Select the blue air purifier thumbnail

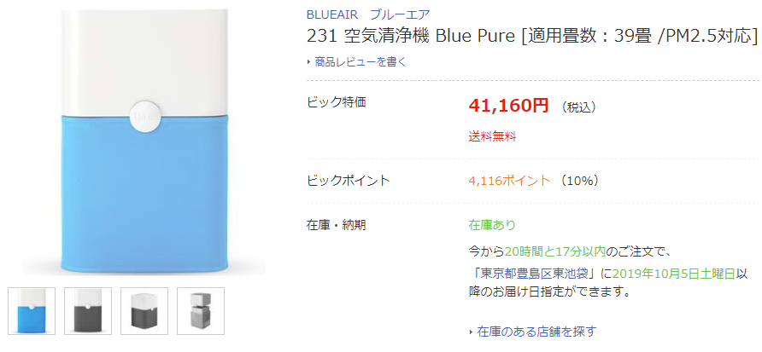[x=32, y=311]
